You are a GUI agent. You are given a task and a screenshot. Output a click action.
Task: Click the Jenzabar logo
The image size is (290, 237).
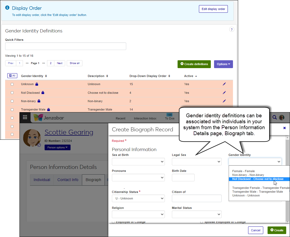click(49, 118)
